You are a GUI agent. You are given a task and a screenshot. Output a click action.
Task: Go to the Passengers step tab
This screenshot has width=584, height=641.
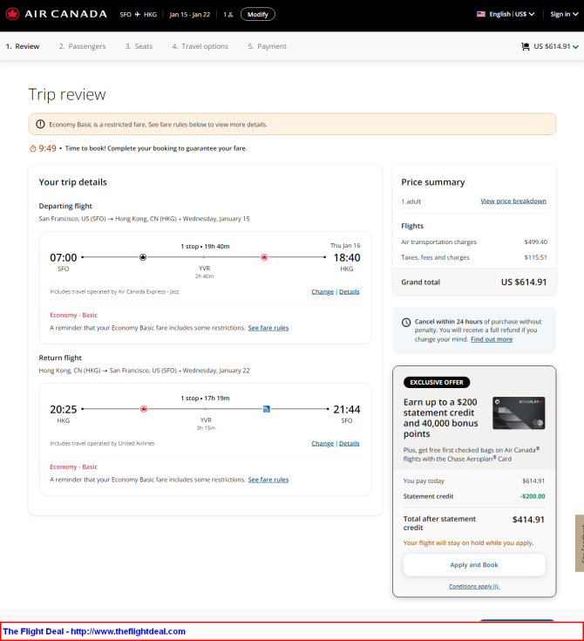coord(82,46)
